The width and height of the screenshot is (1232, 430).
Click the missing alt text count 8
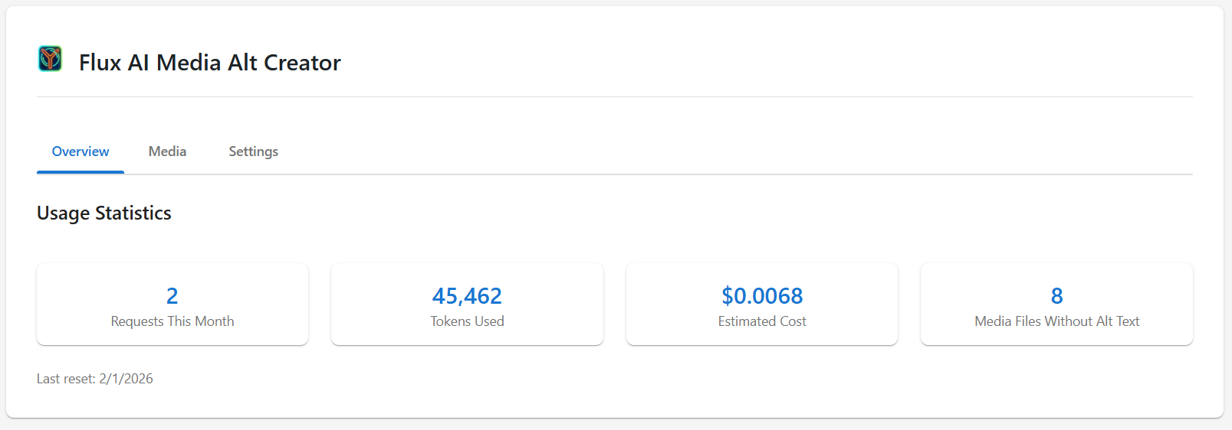click(1056, 296)
